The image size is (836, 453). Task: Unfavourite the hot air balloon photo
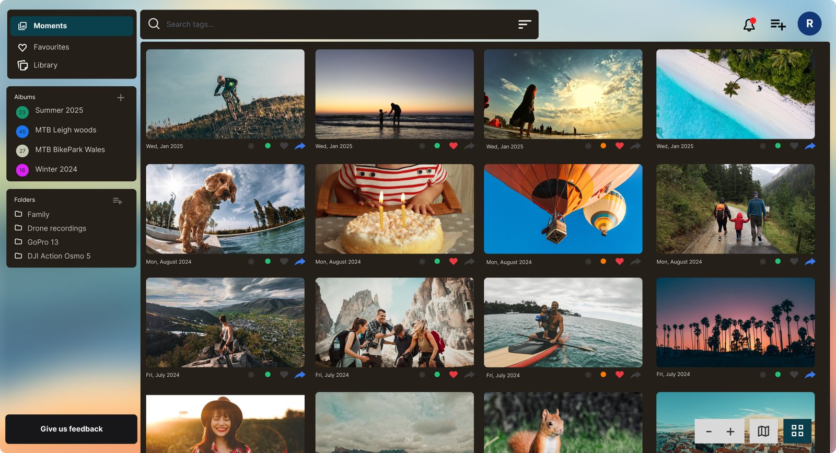(620, 262)
